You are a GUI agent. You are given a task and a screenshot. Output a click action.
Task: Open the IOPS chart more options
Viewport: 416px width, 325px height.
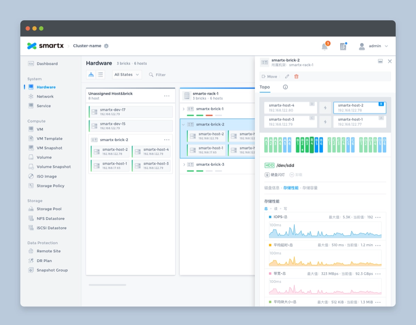(378, 217)
